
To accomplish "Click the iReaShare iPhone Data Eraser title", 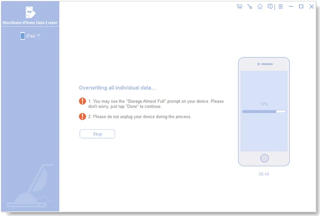I will [x=30, y=23].
